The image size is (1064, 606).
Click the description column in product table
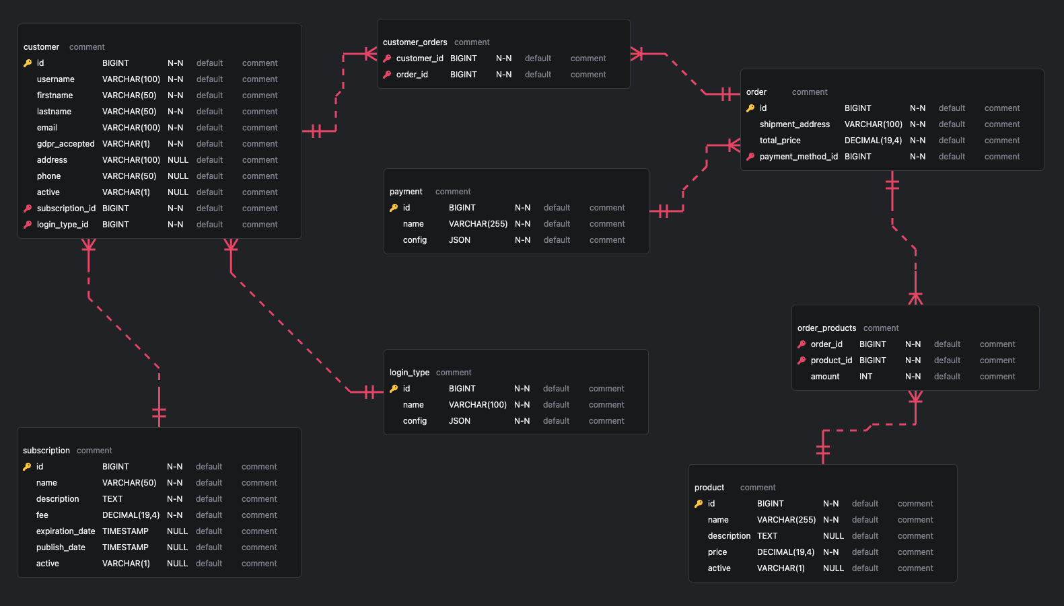click(x=729, y=536)
